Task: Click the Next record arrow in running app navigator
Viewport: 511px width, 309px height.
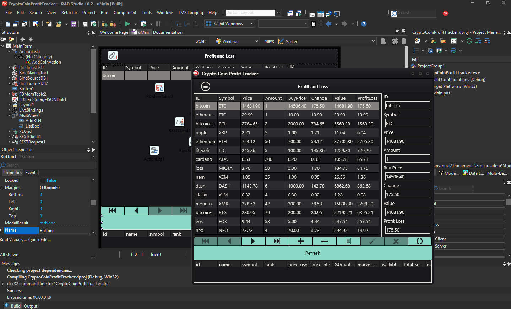Action: (253, 241)
